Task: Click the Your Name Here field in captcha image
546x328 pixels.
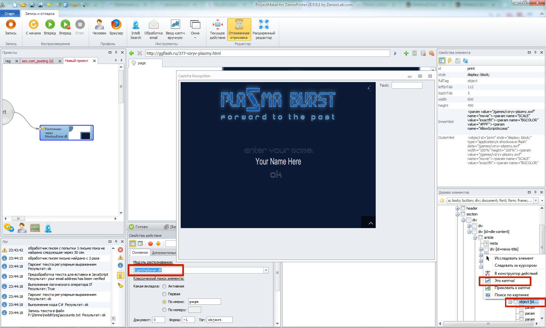Action: tap(278, 162)
